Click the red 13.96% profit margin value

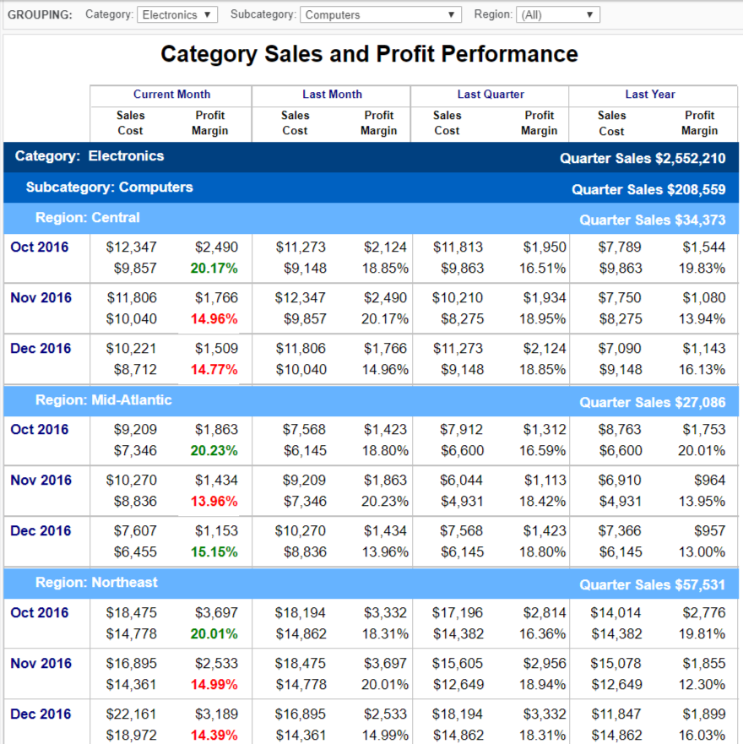[214, 502]
